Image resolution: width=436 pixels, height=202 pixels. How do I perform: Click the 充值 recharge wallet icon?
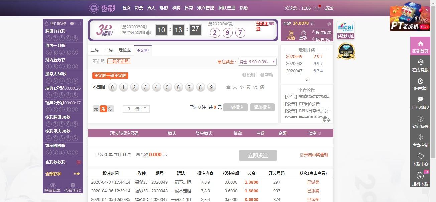(291, 33)
